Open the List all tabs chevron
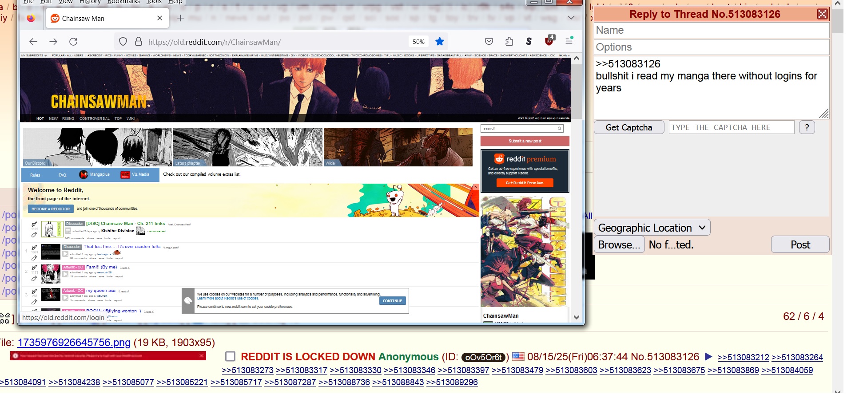 (x=571, y=18)
